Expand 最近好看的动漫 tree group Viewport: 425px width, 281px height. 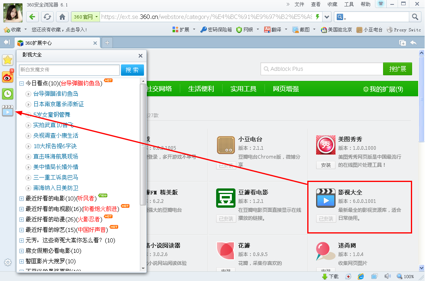[22, 219]
